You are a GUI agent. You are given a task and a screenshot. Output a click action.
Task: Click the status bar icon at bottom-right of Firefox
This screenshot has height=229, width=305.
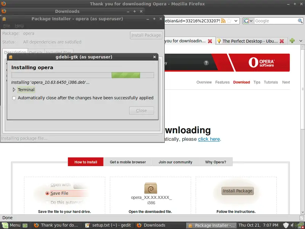[302, 218]
